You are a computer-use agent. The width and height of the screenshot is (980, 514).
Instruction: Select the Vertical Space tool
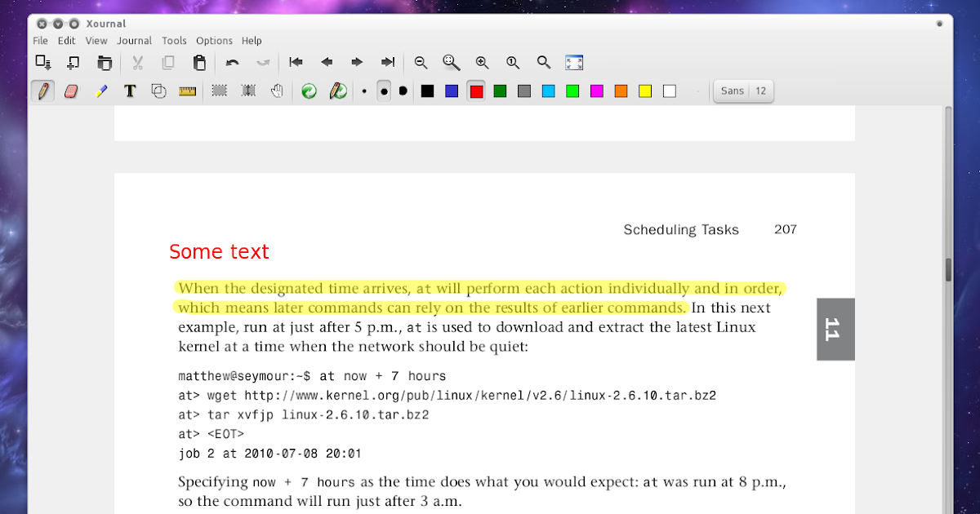tap(248, 91)
